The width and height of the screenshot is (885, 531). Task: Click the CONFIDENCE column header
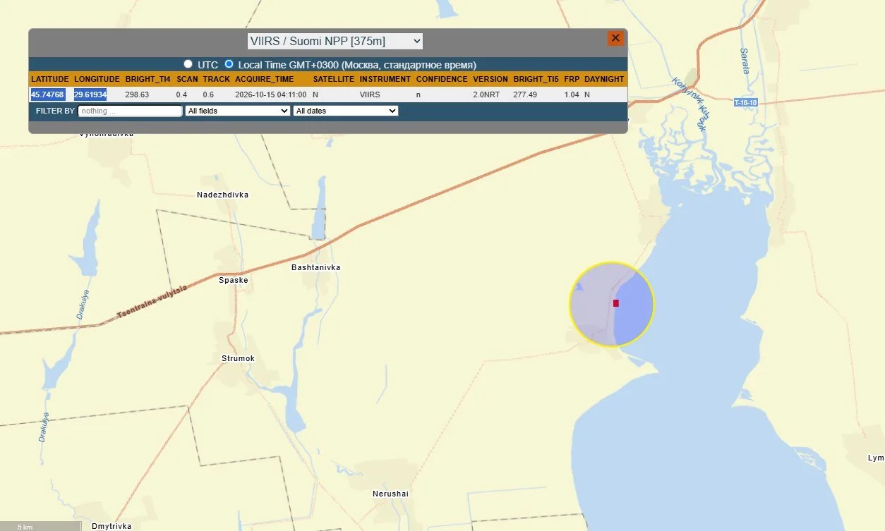tap(442, 79)
